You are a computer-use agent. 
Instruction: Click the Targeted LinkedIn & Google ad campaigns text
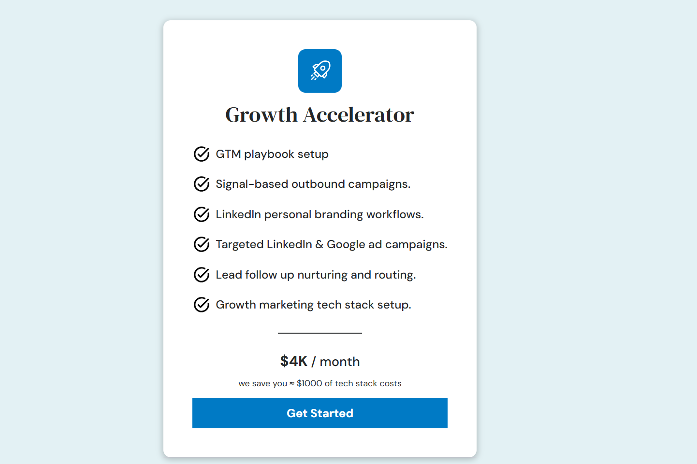332,244
